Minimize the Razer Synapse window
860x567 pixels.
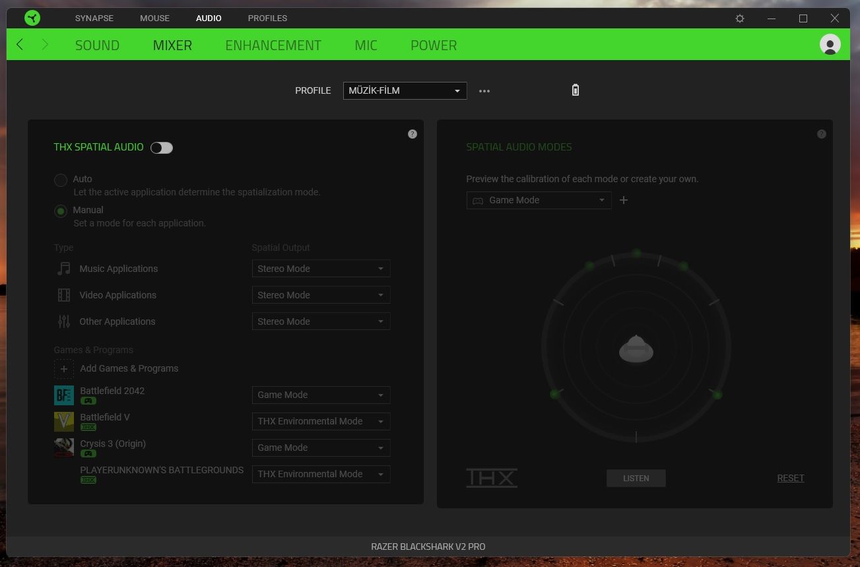pos(772,18)
